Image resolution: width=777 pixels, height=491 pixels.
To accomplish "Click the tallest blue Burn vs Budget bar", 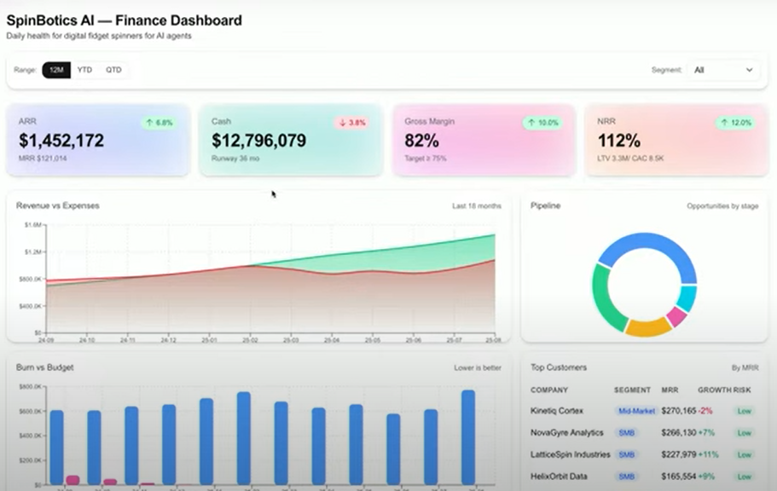I will [468, 437].
